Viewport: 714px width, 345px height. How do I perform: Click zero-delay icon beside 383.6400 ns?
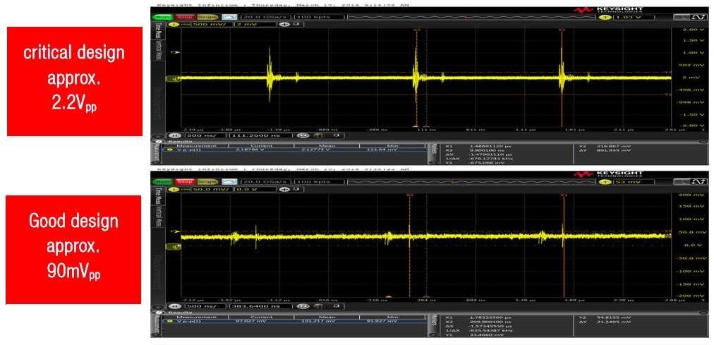tap(301, 306)
